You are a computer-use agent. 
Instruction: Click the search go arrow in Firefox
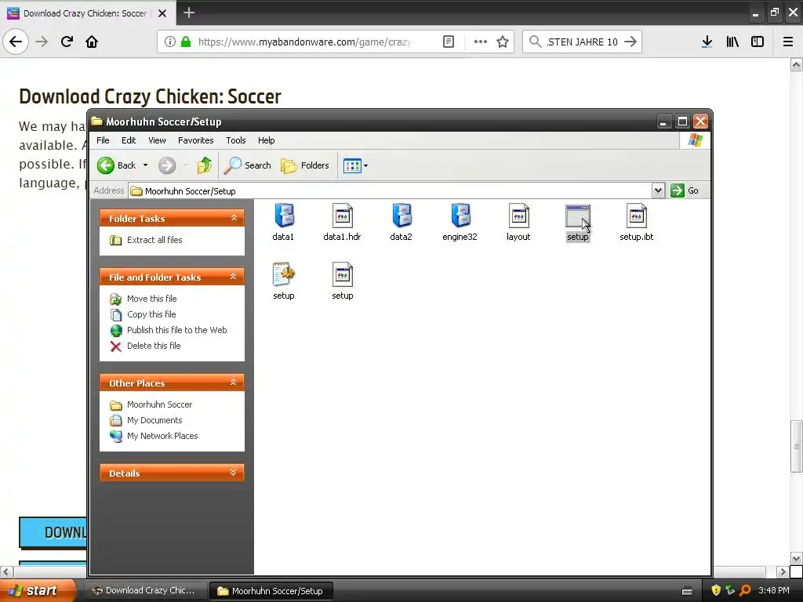click(630, 42)
